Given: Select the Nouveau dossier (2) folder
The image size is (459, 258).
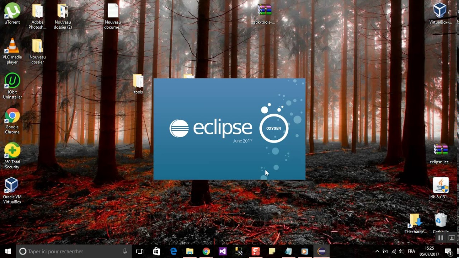Looking at the screenshot, I should (63, 16).
